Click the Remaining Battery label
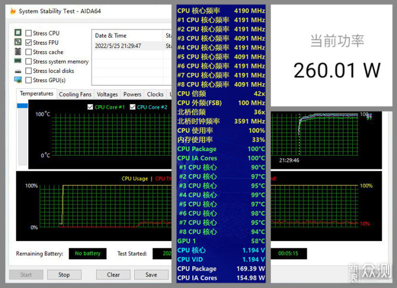 coord(40,253)
